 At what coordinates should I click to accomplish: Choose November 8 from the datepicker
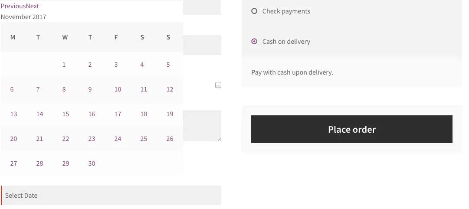(x=64, y=89)
